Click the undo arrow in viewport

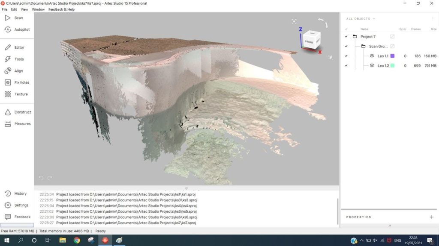[x=41, y=178]
